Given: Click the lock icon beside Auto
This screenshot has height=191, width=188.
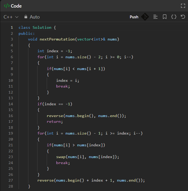Looking at the screenshot, I should tap(26, 17).
